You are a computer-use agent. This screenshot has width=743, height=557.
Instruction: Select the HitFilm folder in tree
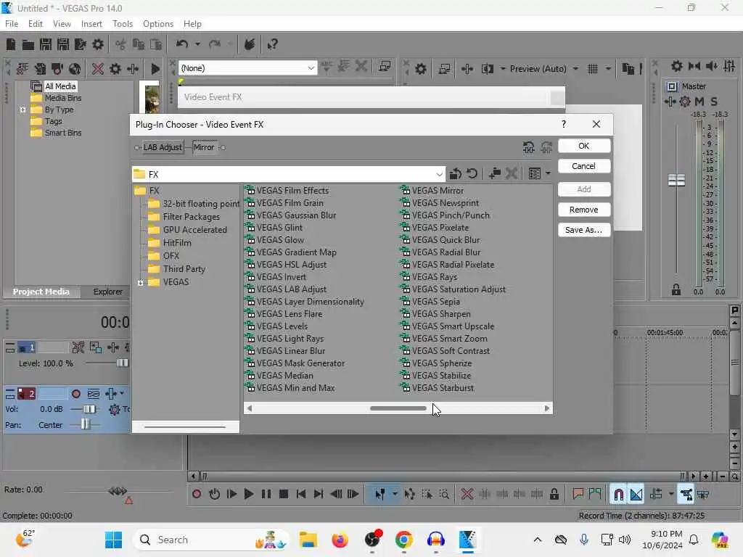pyautogui.click(x=177, y=243)
